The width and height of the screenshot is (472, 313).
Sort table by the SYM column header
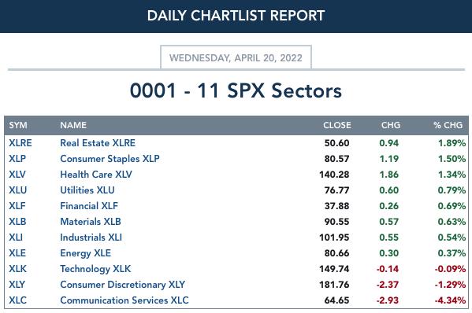[x=18, y=125]
